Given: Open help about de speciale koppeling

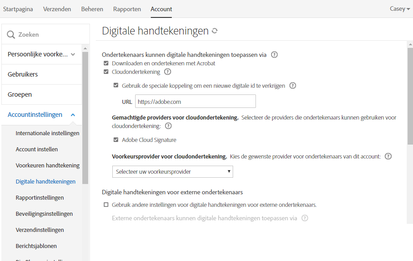Looking at the screenshot, I should [x=293, y=86].
